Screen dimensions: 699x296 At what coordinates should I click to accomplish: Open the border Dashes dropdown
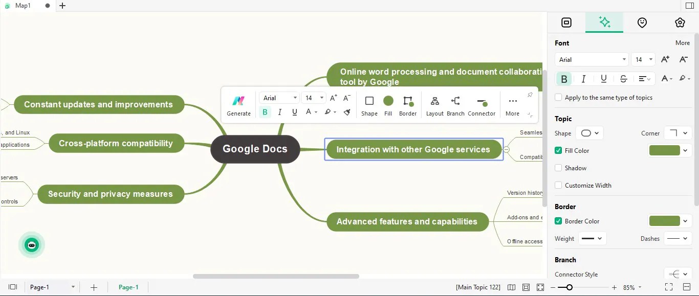[678, 238]
